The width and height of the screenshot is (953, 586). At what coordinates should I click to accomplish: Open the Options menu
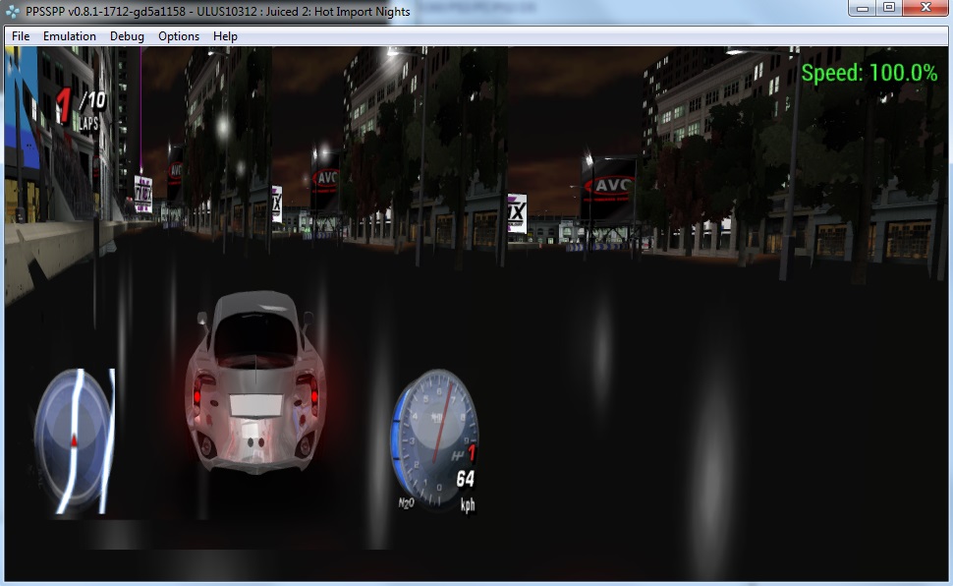click(179, 36)
